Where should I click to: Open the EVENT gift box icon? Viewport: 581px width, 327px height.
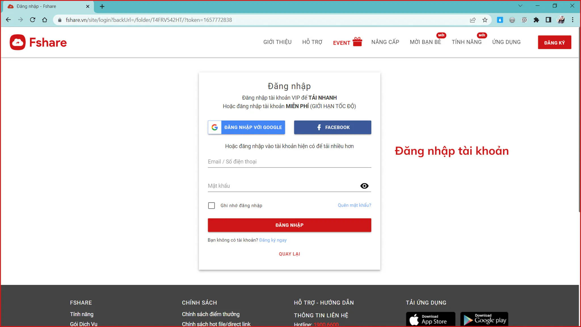pos(357,42)
